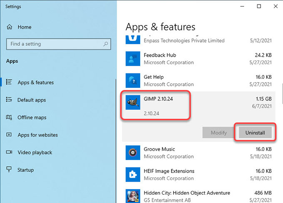Click the 1.15 GB size value
The width and height of the screenshot is (283, 203).
[263, 99]
